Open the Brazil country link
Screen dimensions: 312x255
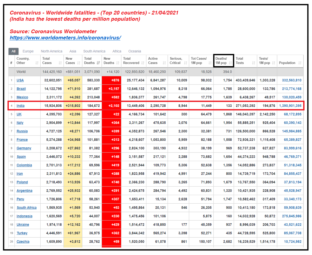coord(21,89)
